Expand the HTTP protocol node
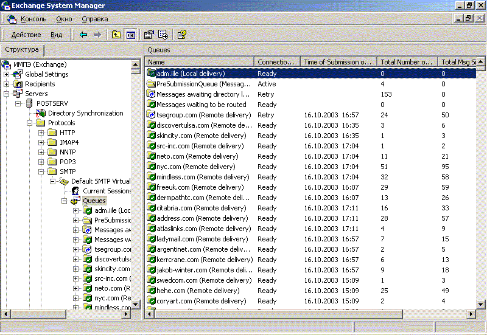The height and width of the screenshot is (335, 487). pyautogui.click(x=41, y=133)
